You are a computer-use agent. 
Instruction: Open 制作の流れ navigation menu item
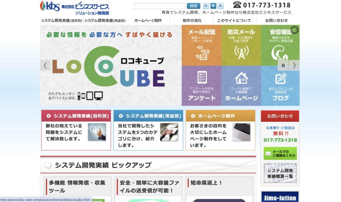click(x=192, y=21)
